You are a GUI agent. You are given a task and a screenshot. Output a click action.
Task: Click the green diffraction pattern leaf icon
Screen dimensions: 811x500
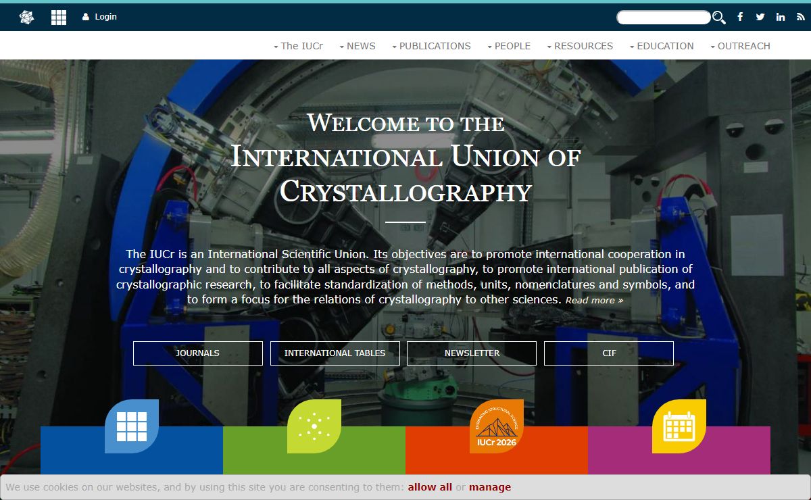pos(314,426)
